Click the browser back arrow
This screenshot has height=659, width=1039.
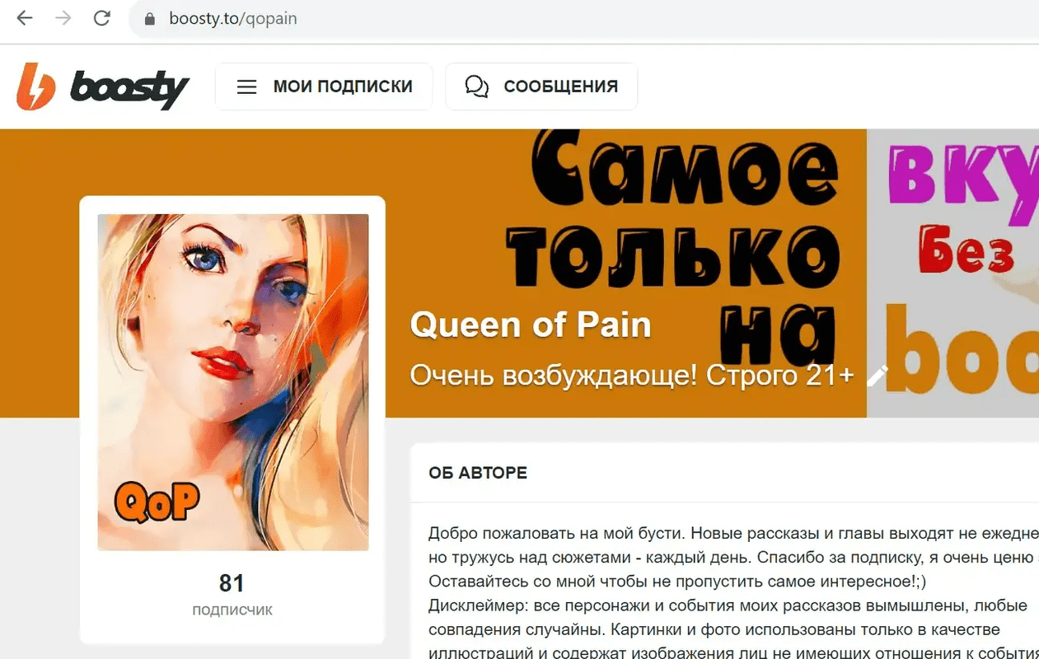[25, 18]
